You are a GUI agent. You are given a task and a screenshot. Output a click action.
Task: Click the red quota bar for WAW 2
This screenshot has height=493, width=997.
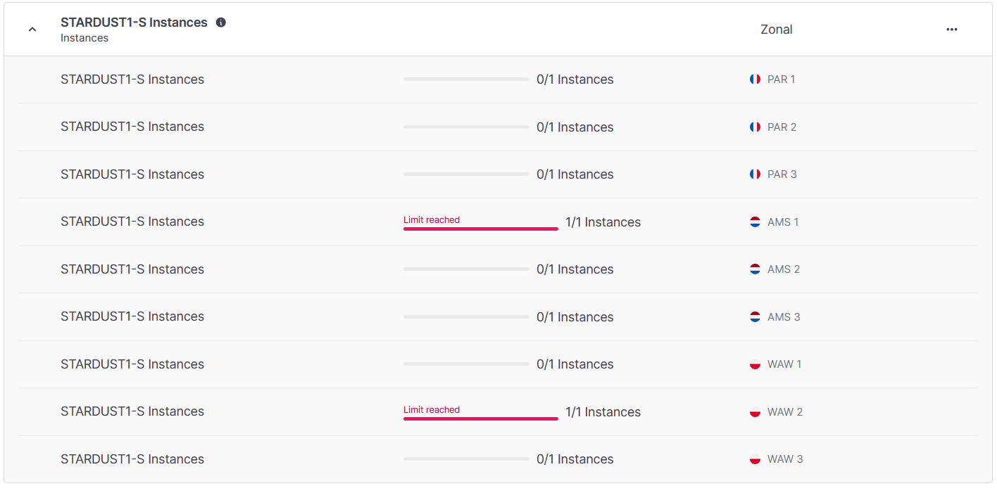481,418
